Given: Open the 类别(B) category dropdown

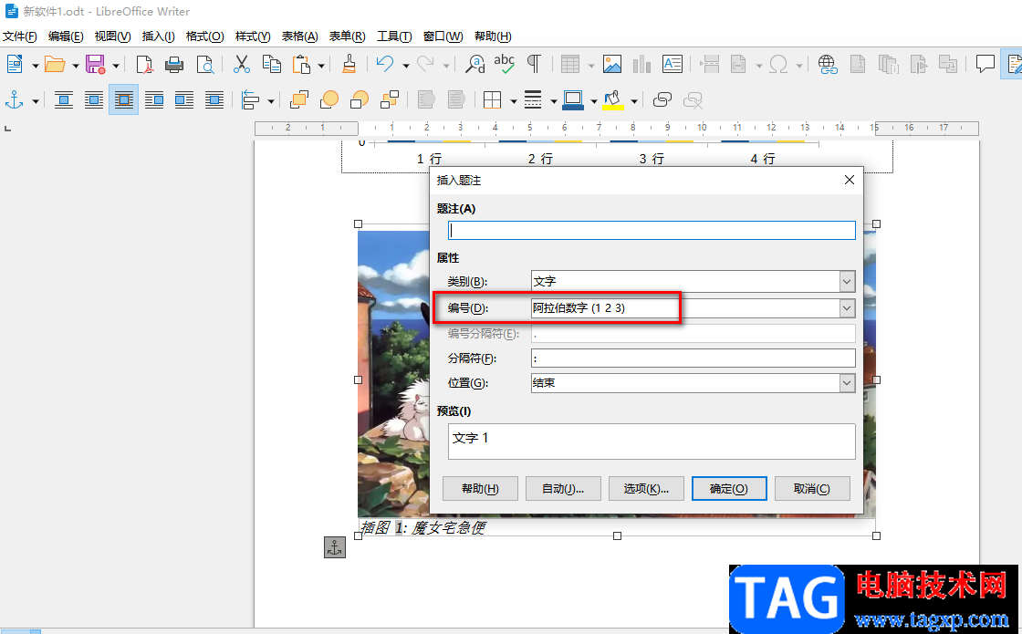Looking at the screenshot, I should [x=847, y=282].
